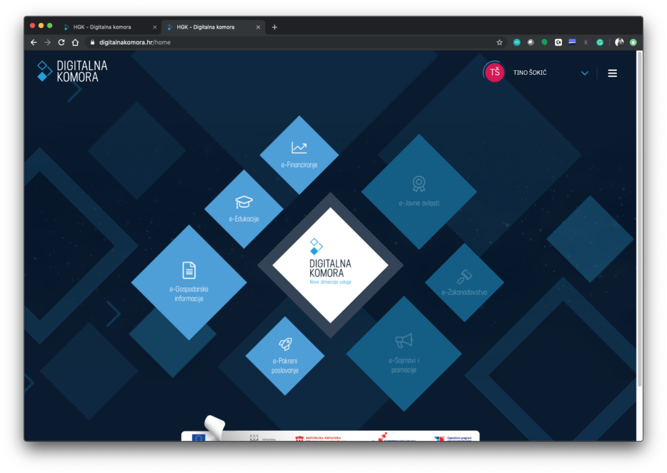Expand the user account dropdown chevron
The height and width of the screenshot is (473, 667).
(585, 74)
